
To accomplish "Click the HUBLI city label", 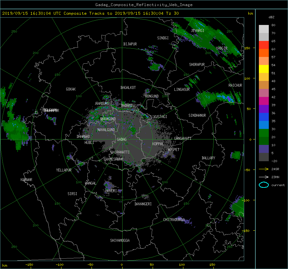I will [89, 143].
